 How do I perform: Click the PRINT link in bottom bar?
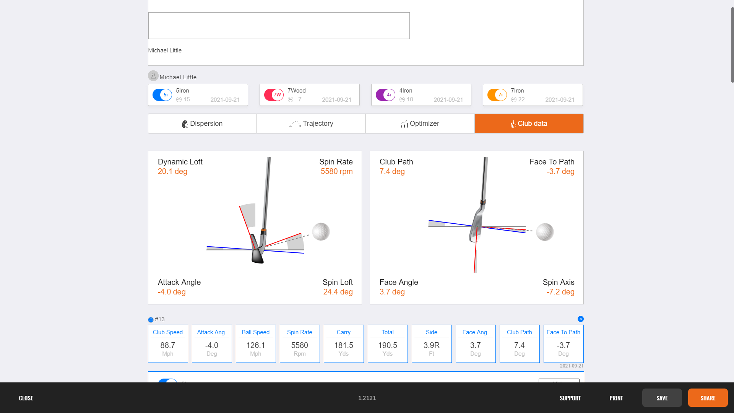616,398
